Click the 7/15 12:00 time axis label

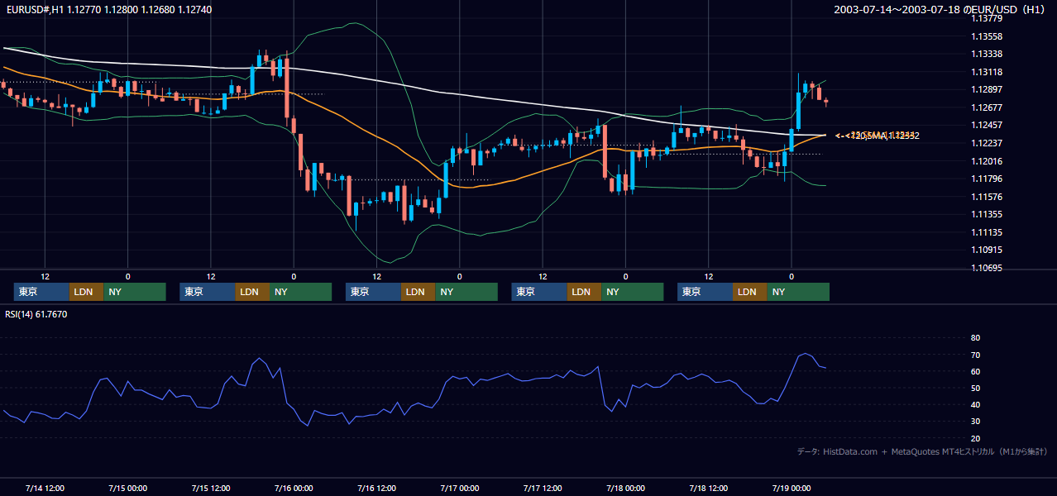click(210, 488)
